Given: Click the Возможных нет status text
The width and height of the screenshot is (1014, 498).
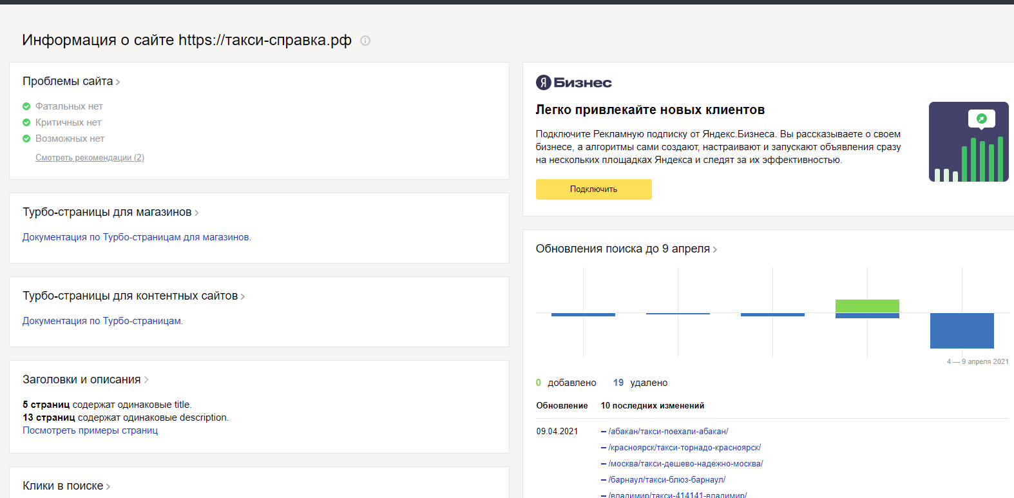Looking at the screenshot, I should click(x=70, y=139).
